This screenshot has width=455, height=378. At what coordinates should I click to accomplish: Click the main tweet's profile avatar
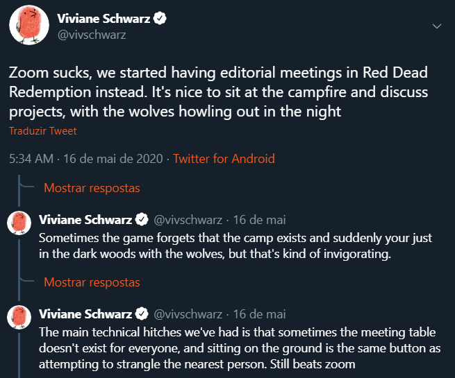pyautogui.click(x=27, y=27)
